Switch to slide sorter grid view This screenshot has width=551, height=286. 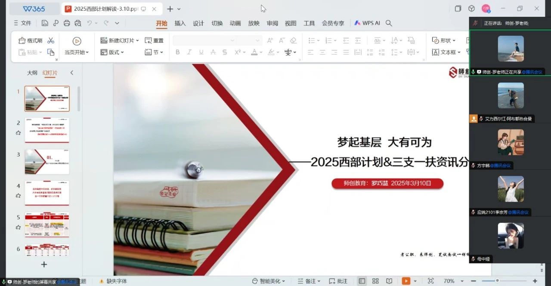(375, 281)
